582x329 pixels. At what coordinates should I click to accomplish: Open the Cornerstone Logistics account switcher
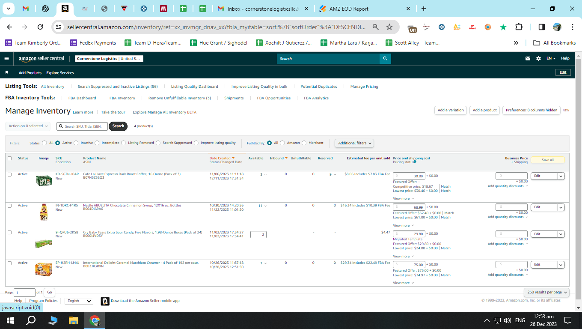point(109,59)
